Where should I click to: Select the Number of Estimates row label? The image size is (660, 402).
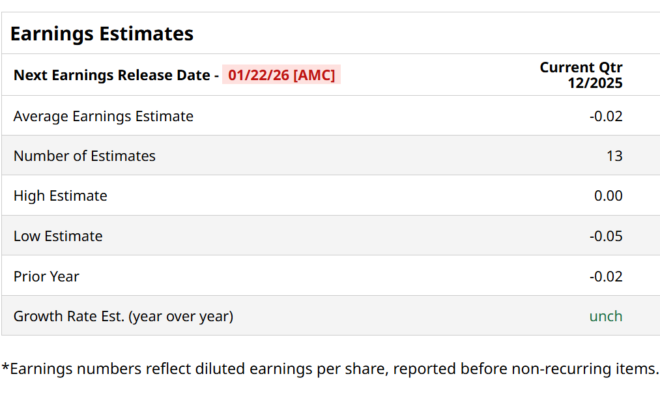[84, 156]
